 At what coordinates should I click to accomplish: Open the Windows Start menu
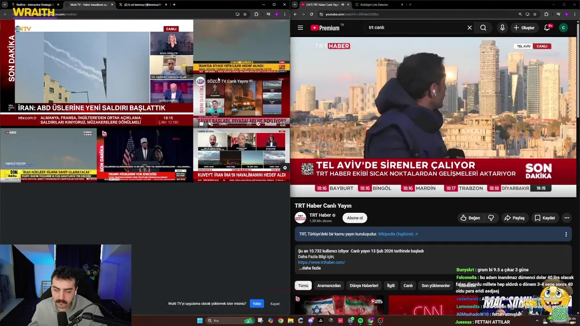click(200, 321)
